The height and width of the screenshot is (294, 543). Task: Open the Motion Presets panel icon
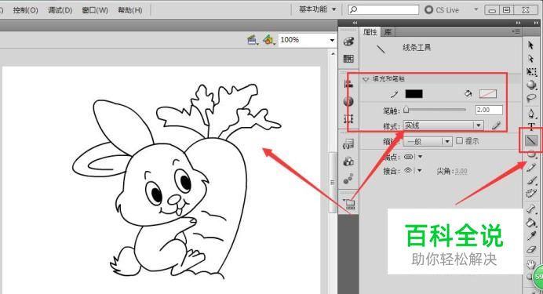(348, 179)
